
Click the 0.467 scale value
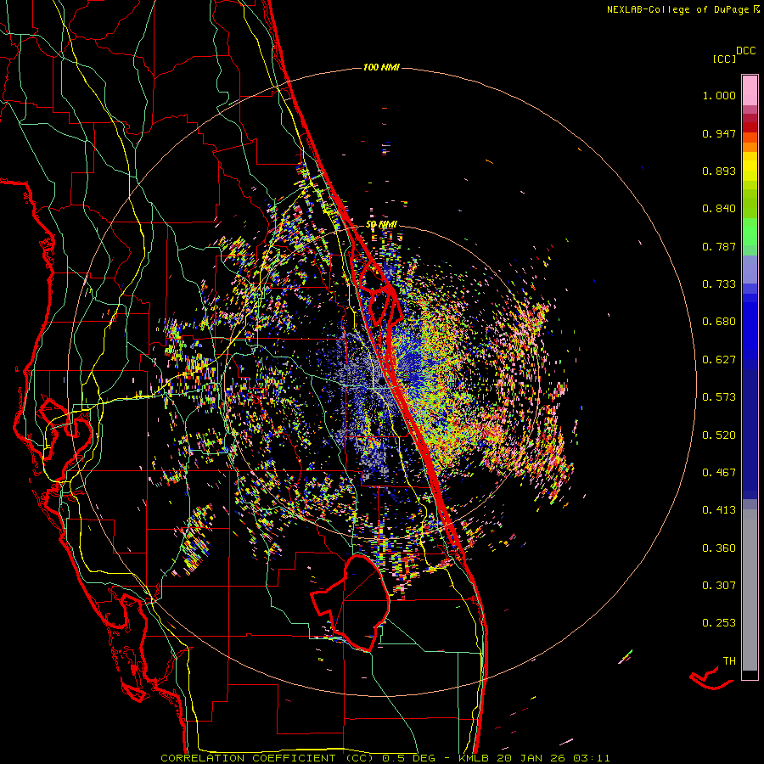tap(719, 473)
